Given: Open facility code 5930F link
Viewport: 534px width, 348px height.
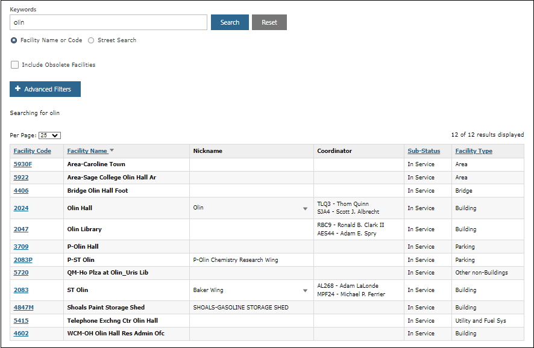Looking at the screenshot, I should point(23,164).
